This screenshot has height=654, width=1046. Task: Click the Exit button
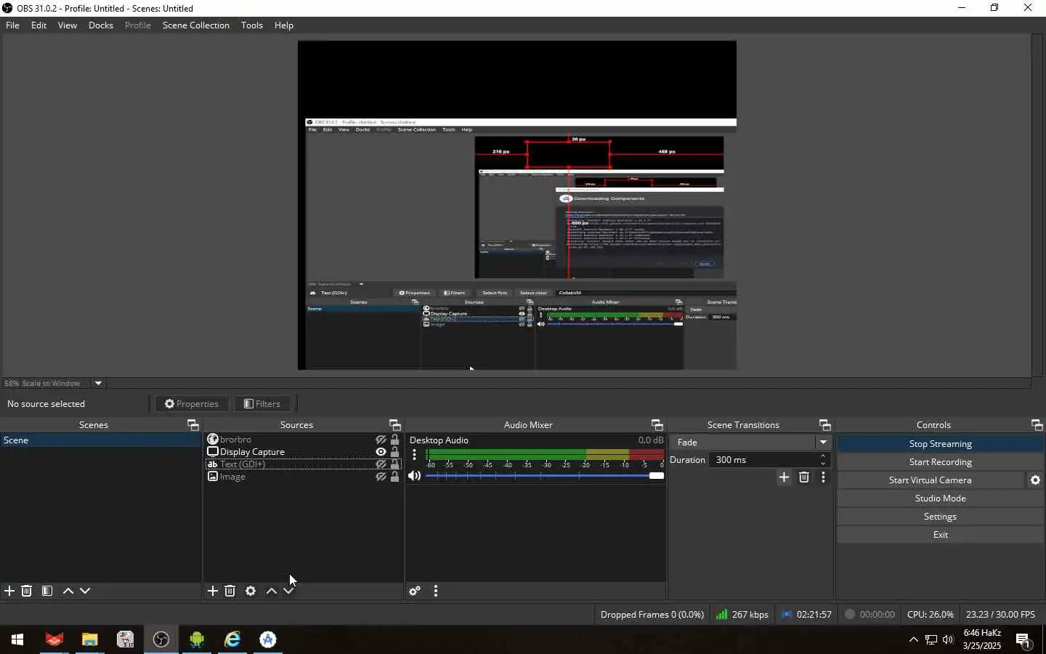coord(940,535)
